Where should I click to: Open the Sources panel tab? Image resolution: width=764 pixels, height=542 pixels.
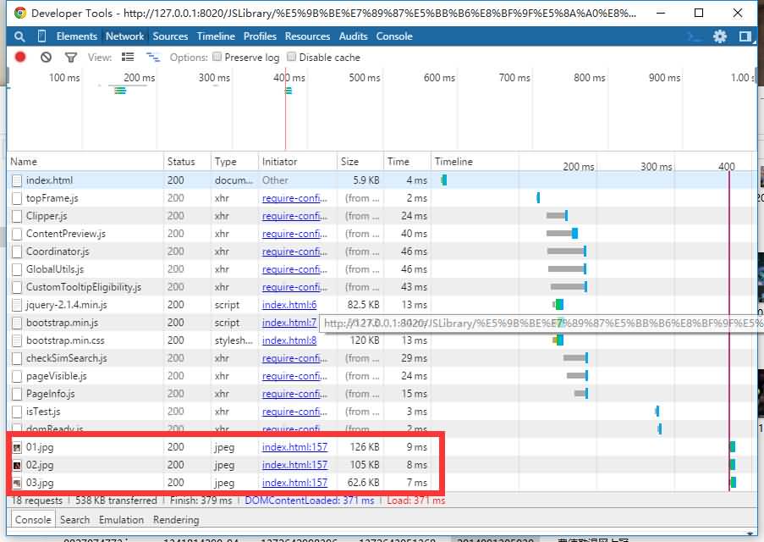(170, 36)
